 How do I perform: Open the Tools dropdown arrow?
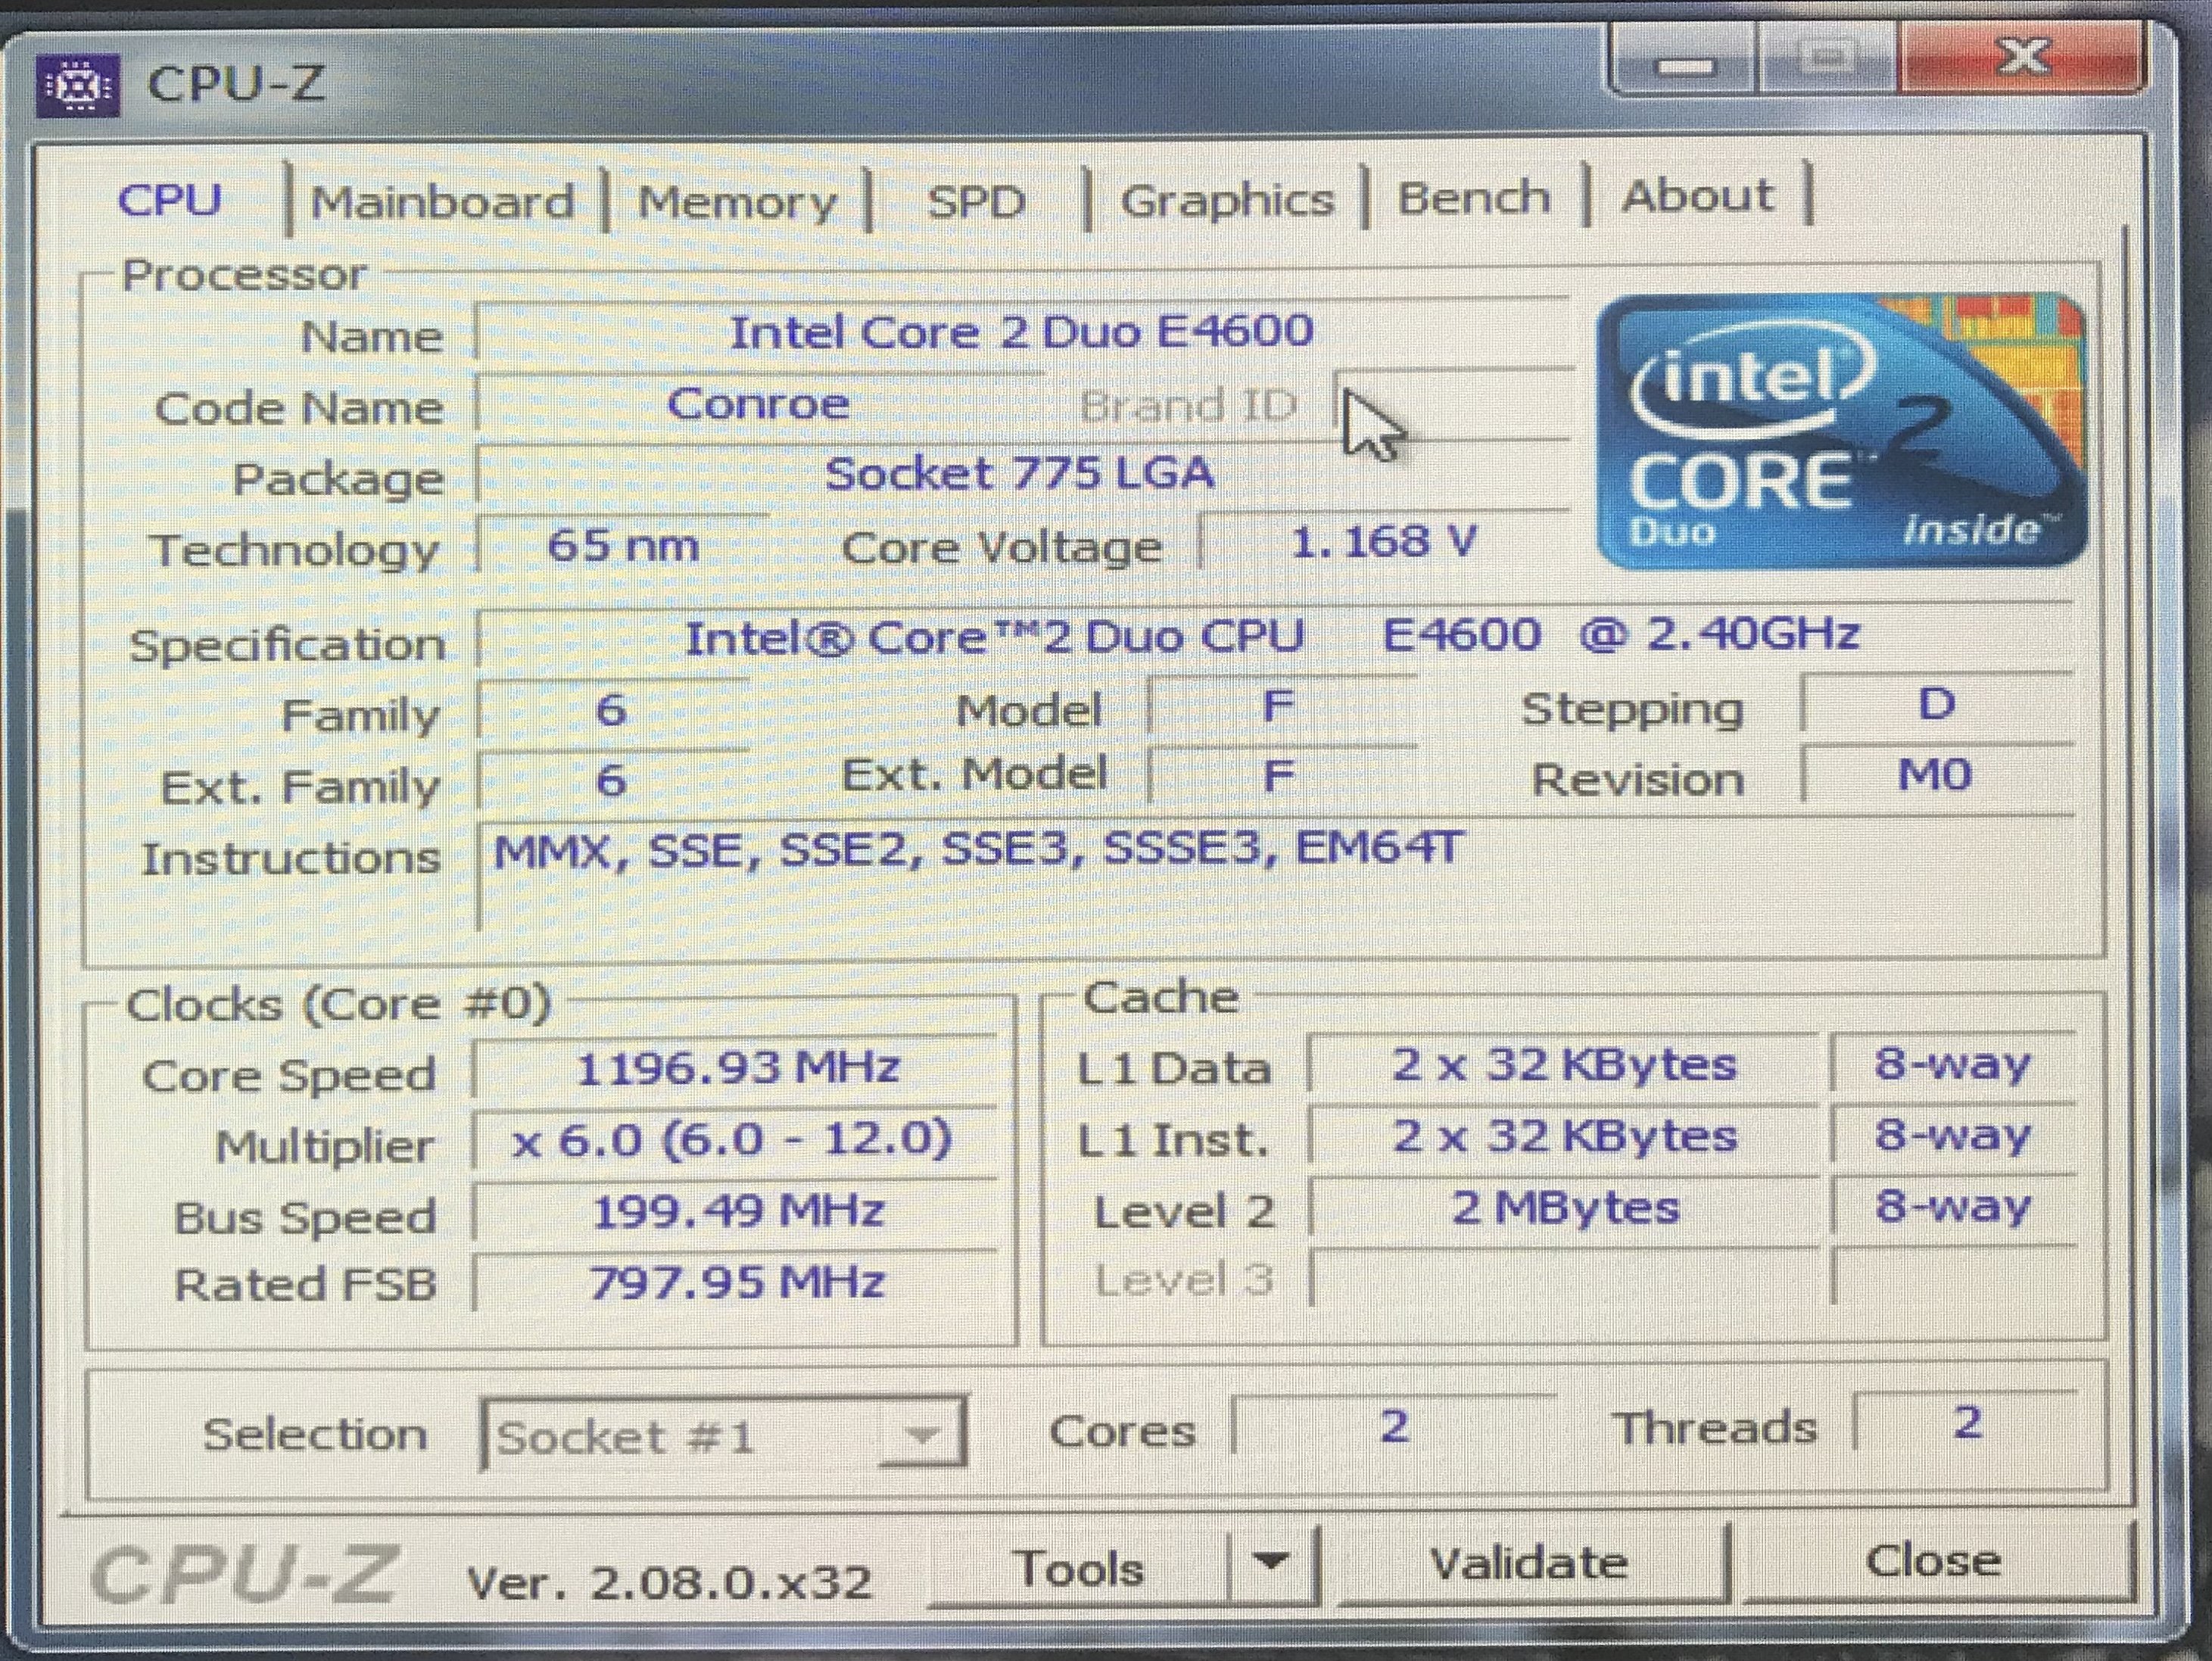point(1272,1562)
